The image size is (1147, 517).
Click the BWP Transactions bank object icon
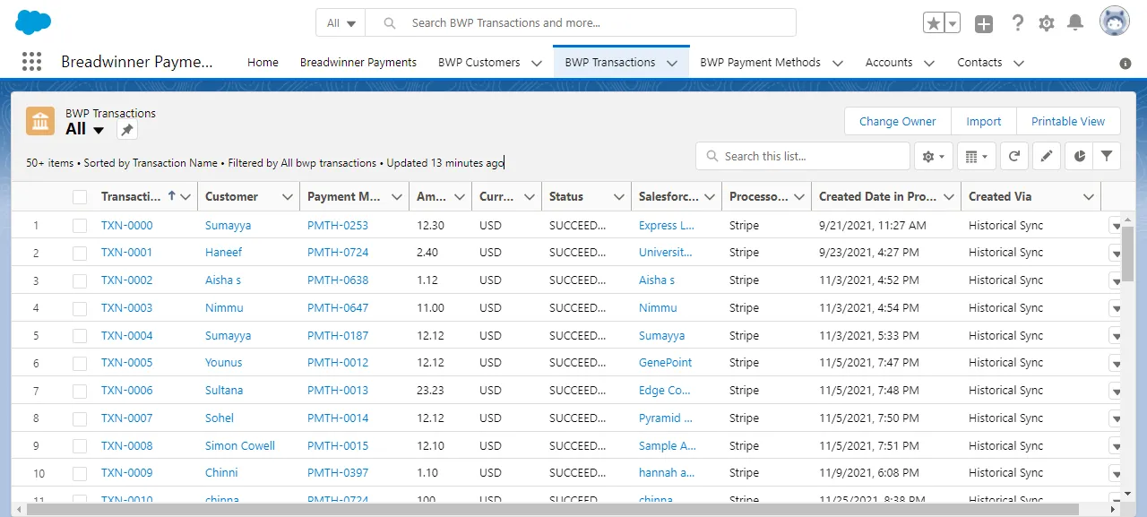40,121
